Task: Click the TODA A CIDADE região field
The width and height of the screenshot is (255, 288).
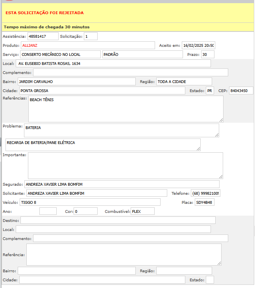Action: click(x=184, y=81)
